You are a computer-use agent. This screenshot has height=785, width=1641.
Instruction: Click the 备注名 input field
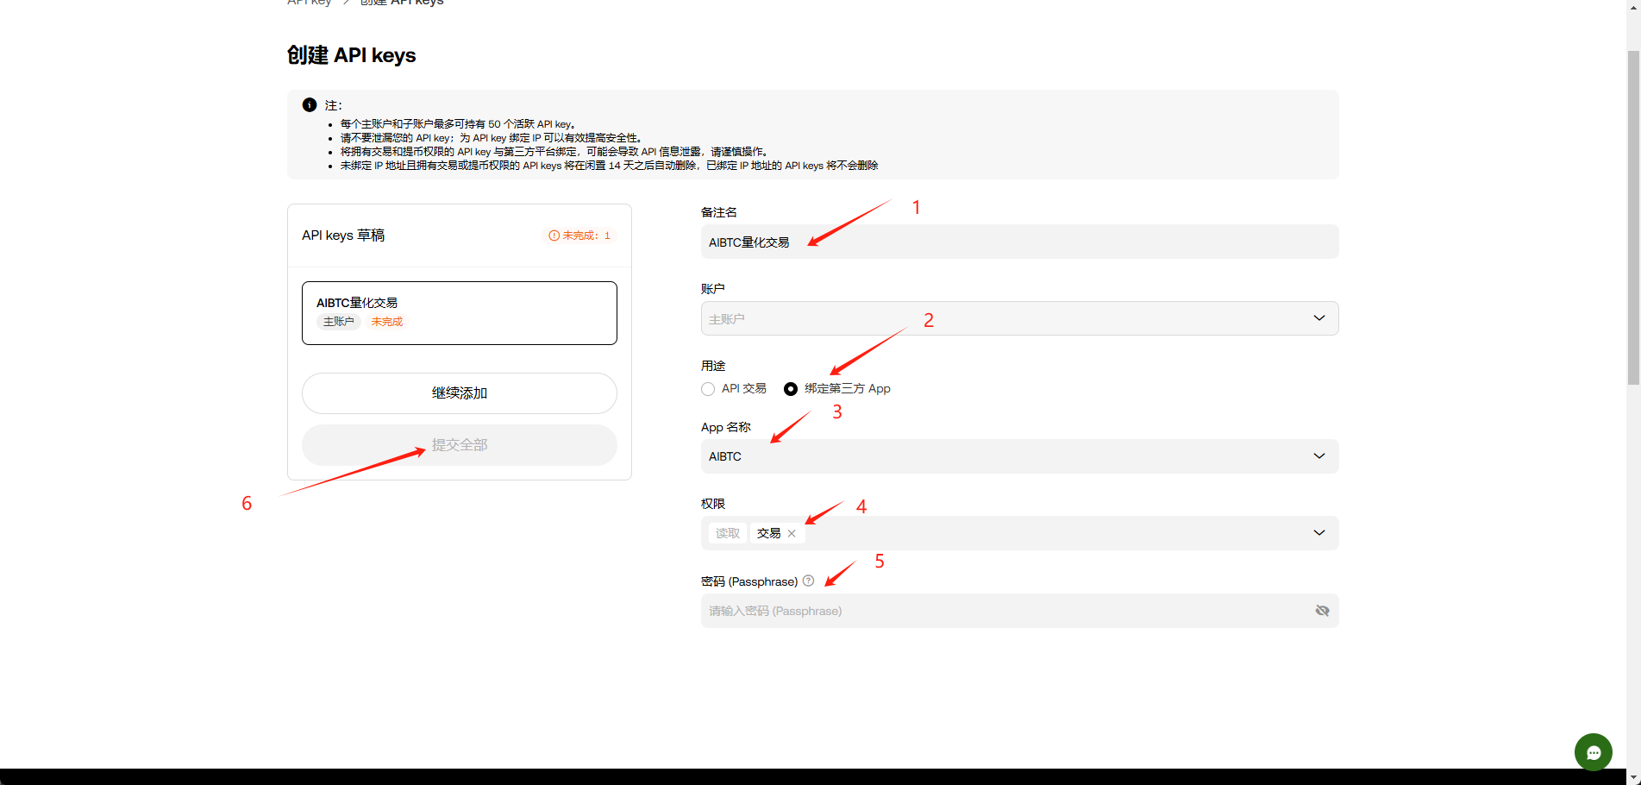(1018, 242)
